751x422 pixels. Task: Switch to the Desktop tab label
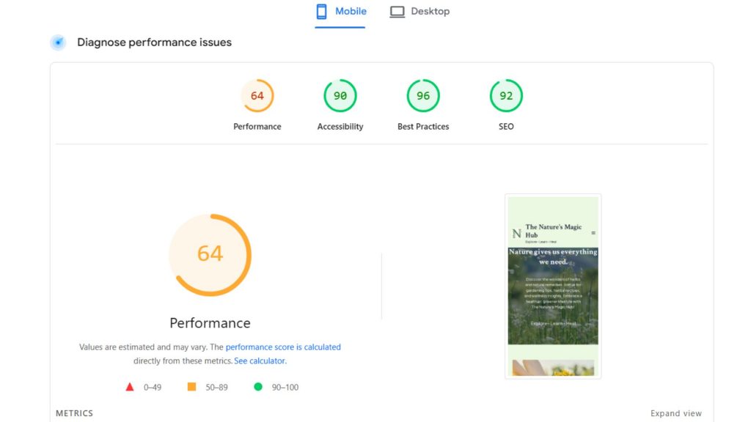[430, 12]
